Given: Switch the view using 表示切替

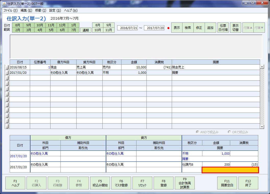Looking at the screenshot, I should [235, 28].
